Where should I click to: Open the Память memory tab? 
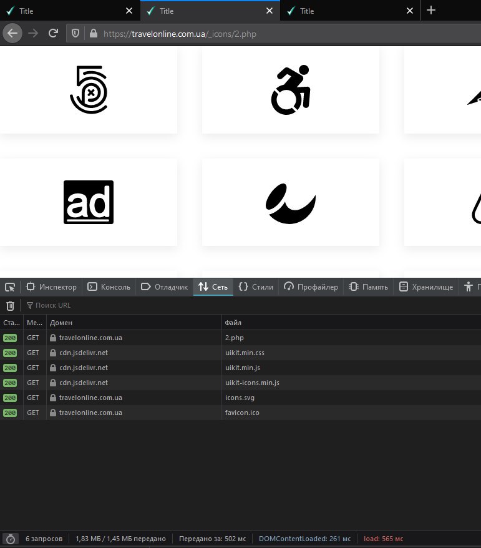click(x=368, y=287)
